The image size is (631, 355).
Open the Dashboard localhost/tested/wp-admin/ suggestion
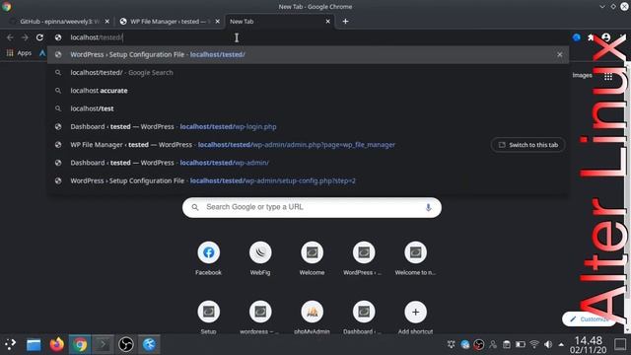tap(308, 163)
